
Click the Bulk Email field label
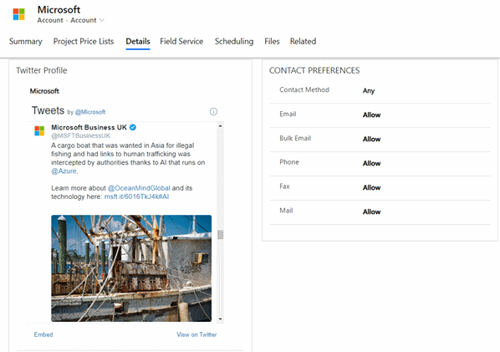[x=295, y=139]
